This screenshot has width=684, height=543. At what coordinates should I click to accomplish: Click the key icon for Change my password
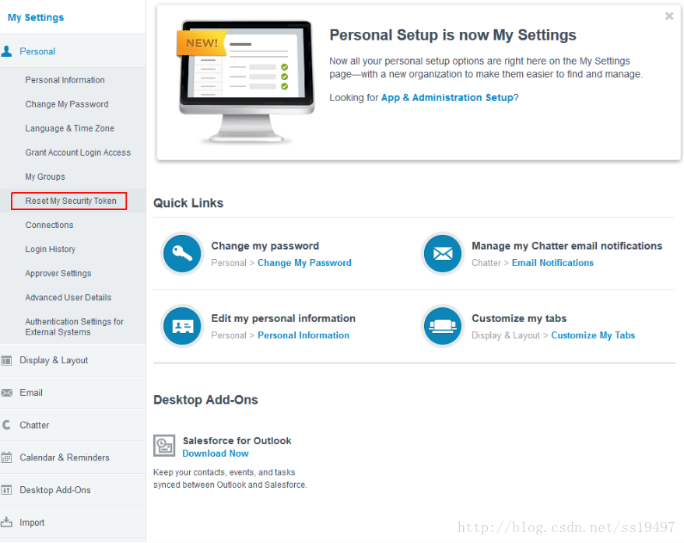tap(182, 254)
